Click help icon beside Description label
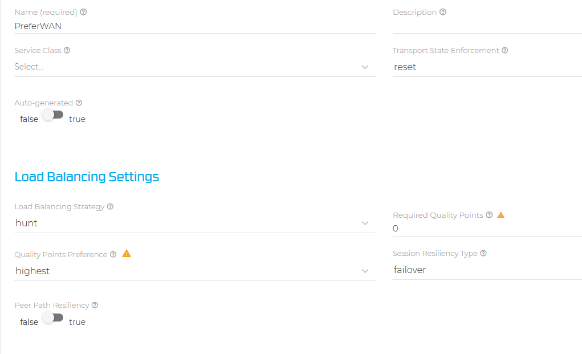Screen dimensions: 582x354 443,12
